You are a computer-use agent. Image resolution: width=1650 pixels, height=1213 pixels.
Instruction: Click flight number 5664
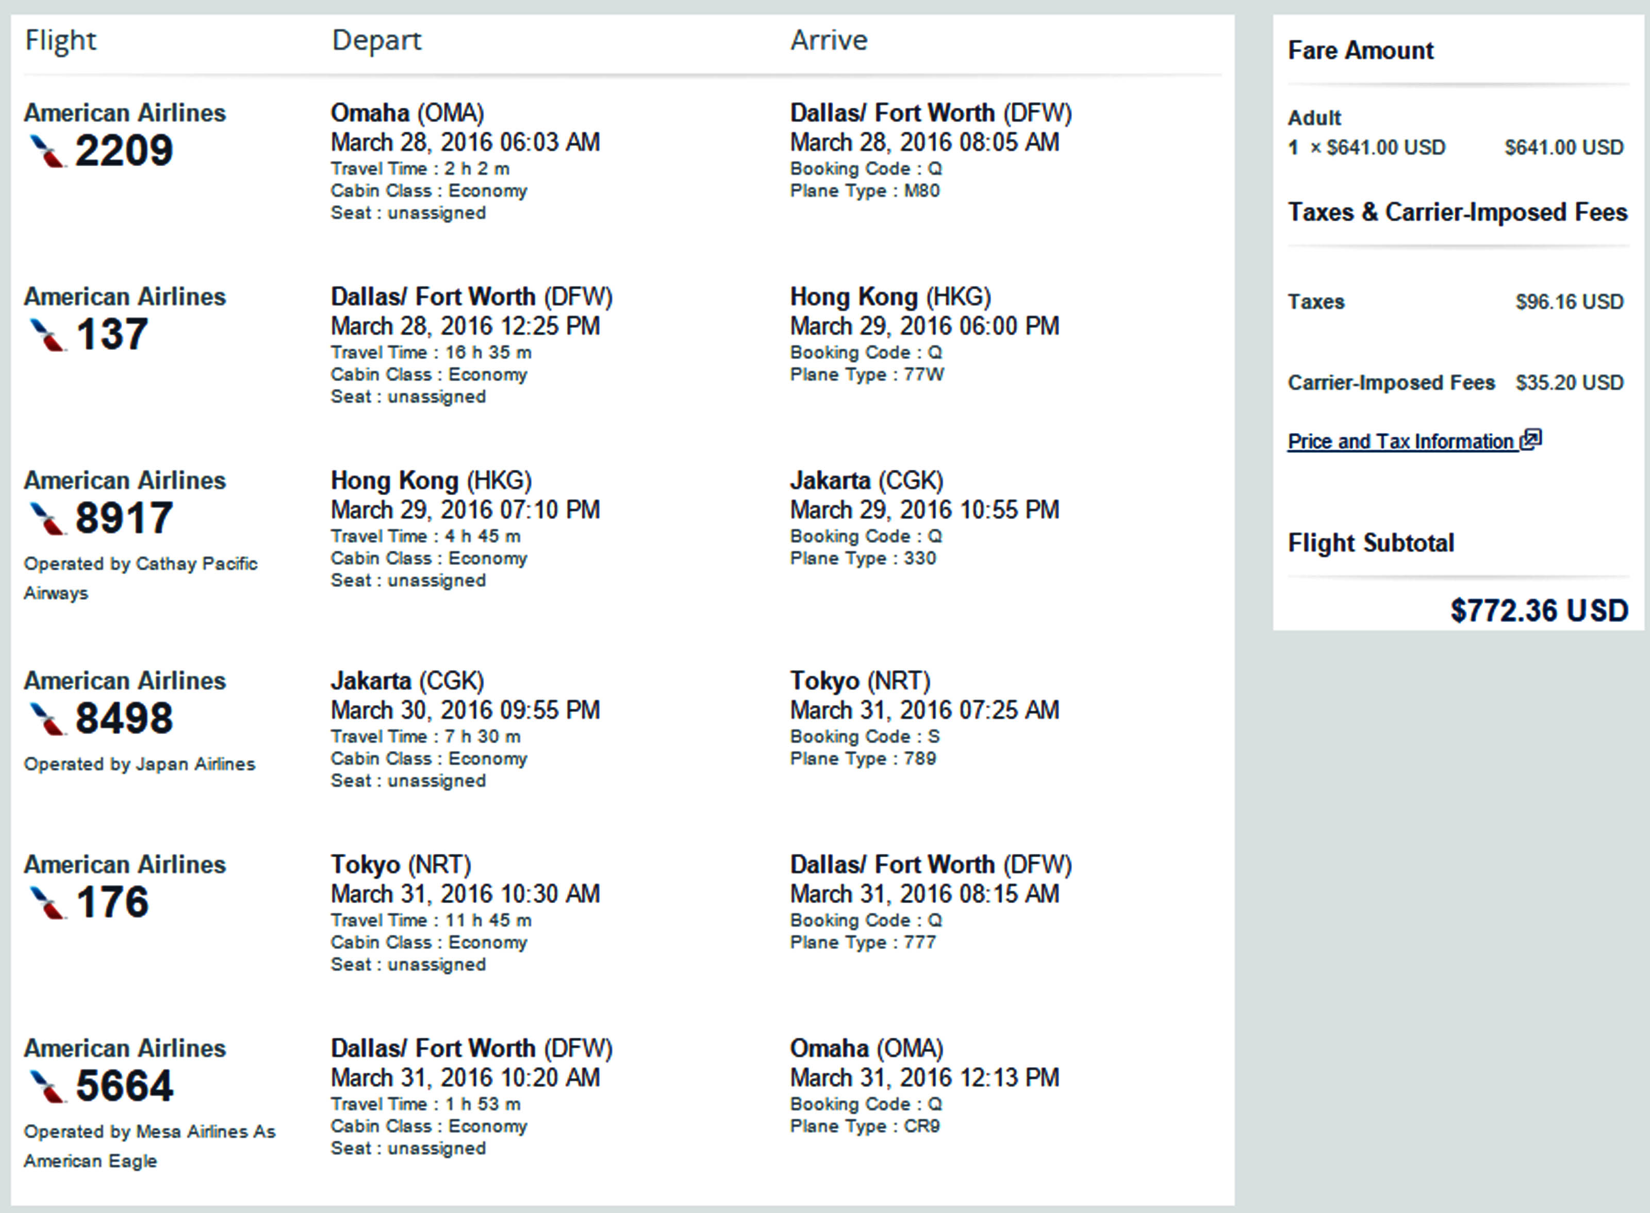(124, 1085)
